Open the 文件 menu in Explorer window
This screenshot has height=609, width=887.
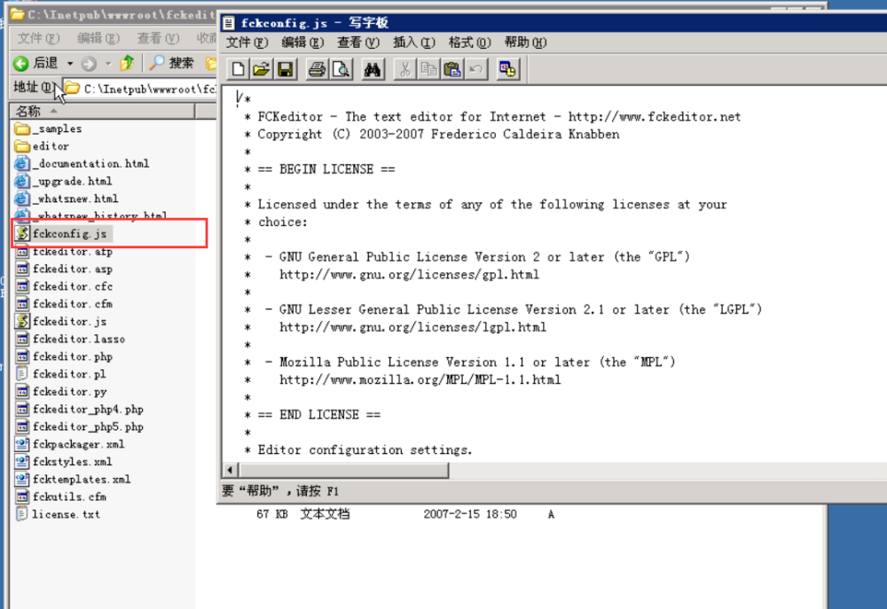click(38, 38)
